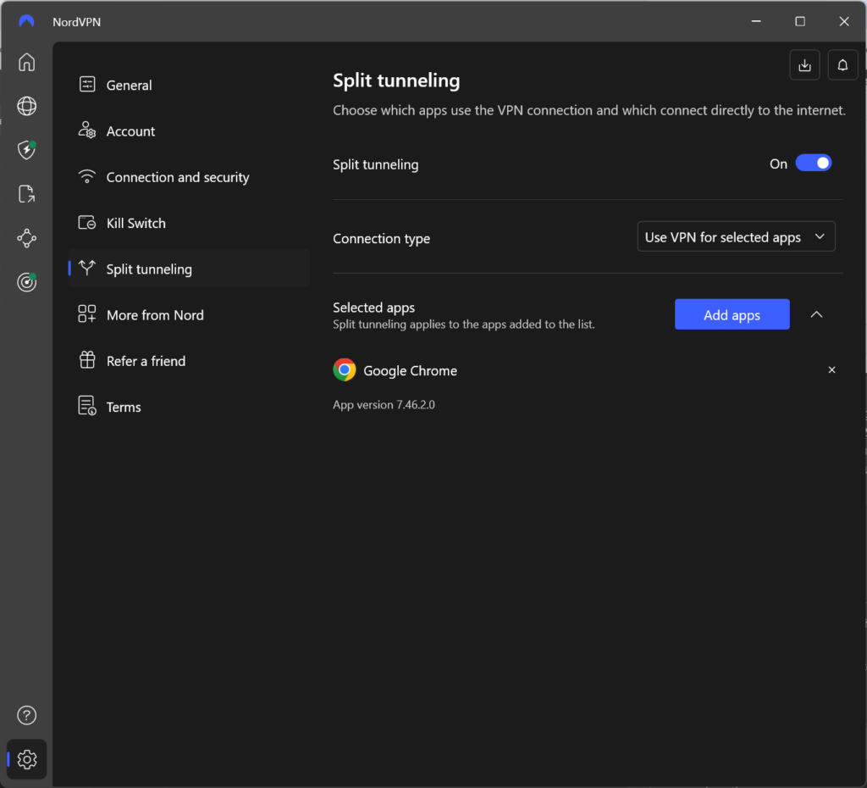Image resolution: width=867 pixels, height=788 pixels.
Task: Click the General settings icon
Action: tap(87, 84)
